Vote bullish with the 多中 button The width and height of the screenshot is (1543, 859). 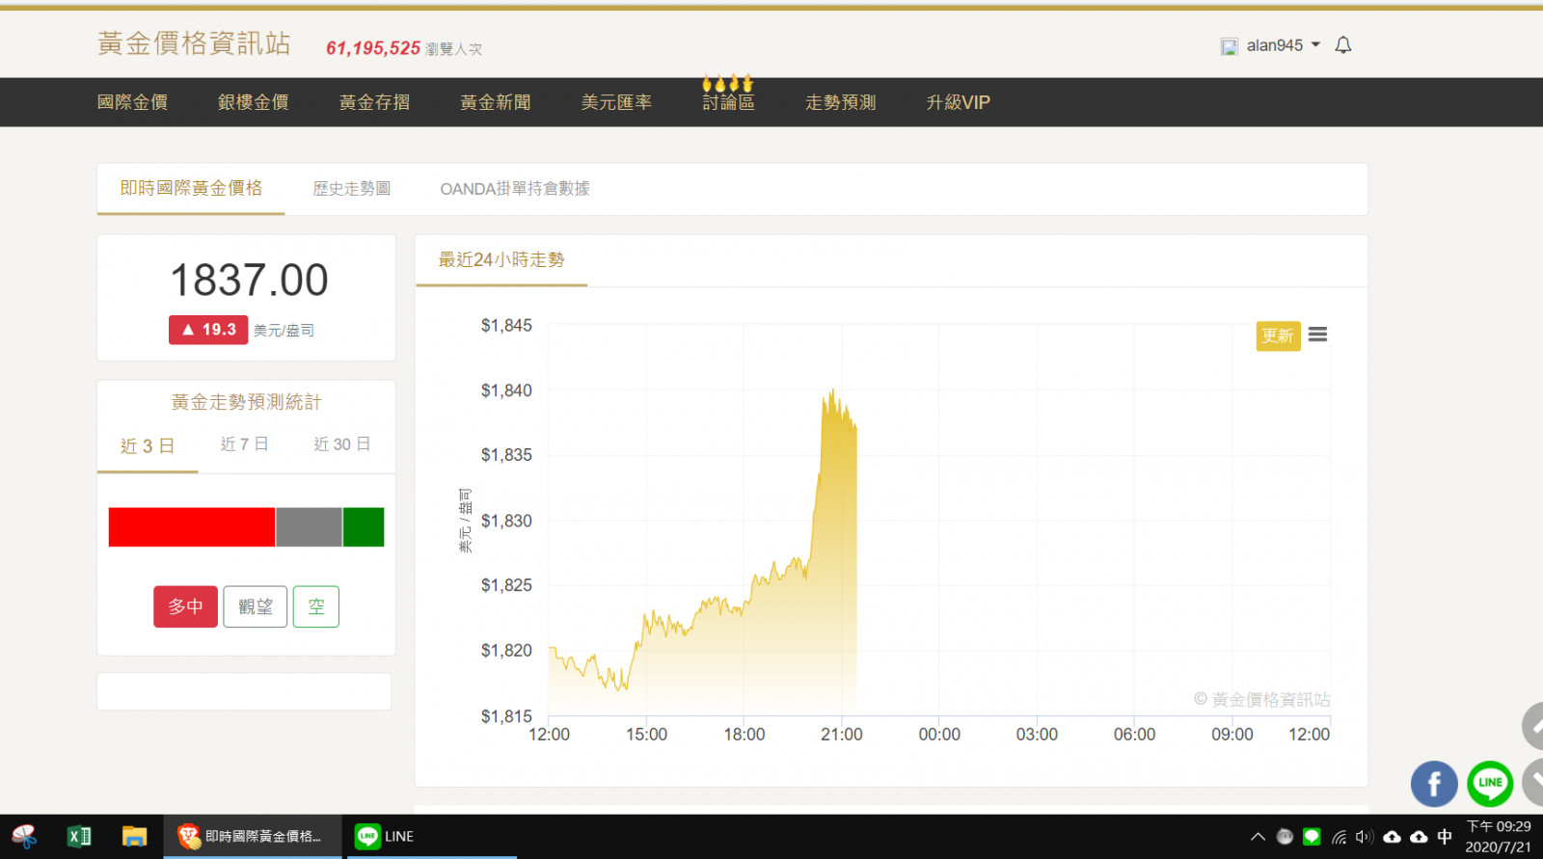click(x=185, y=606)
